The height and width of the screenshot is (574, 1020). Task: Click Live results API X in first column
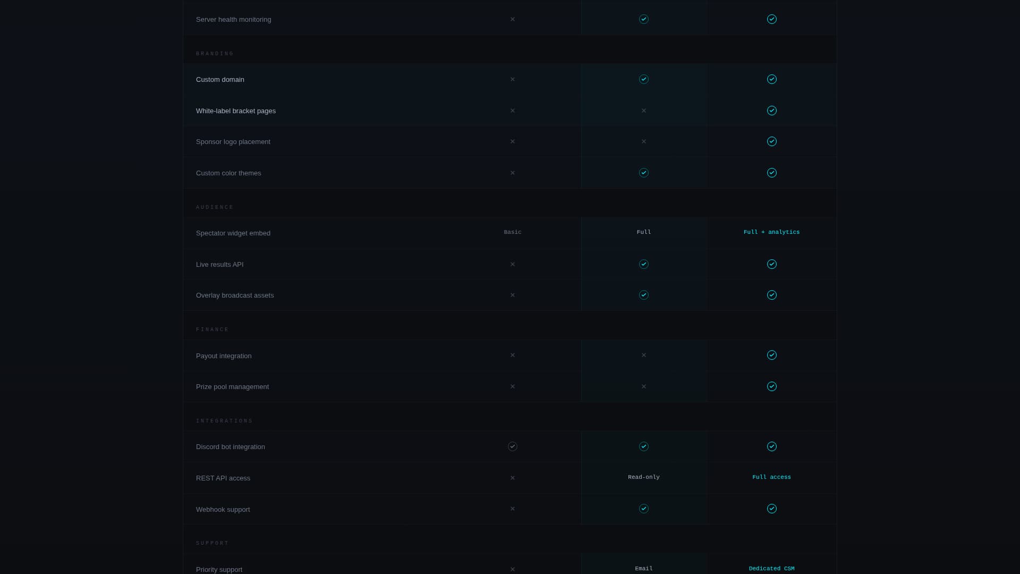[513, 264]
